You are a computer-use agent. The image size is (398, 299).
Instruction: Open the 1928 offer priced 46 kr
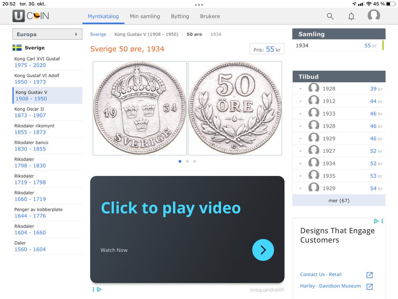339,126
